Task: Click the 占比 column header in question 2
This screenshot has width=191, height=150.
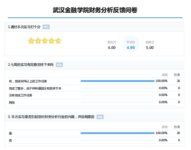Action: (165, 75)
